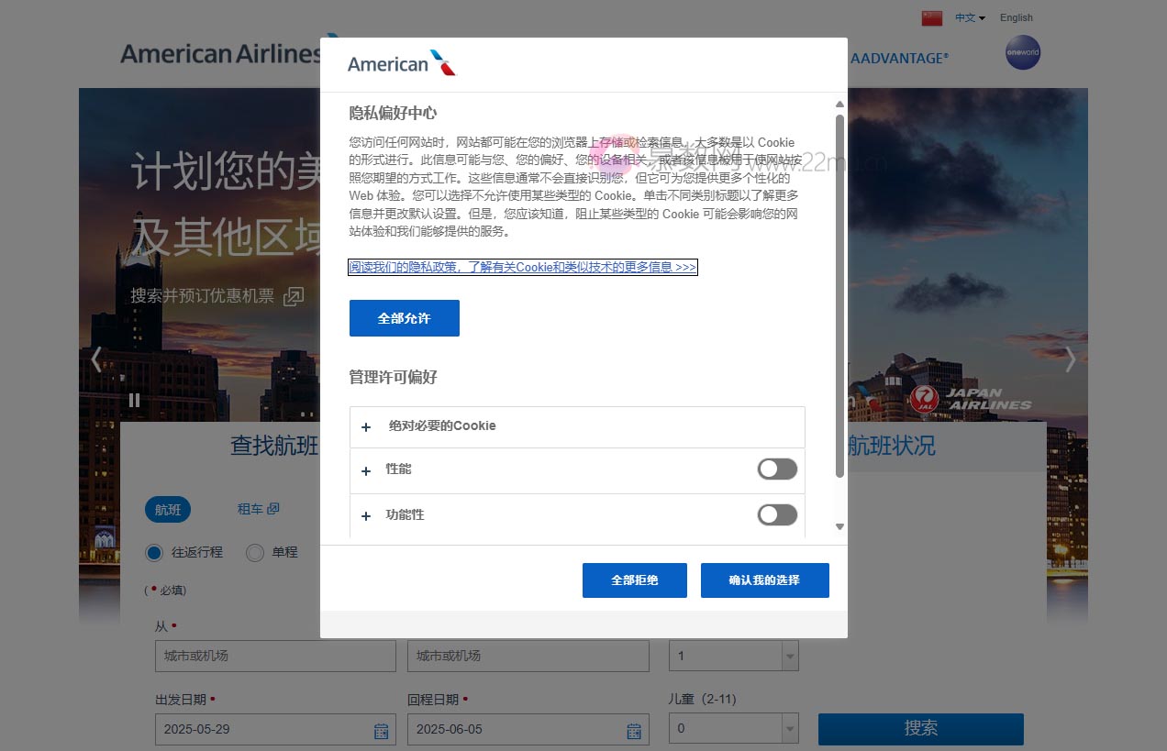
Task: Open the privacy policy link about cookies
Action: [522, 267]
